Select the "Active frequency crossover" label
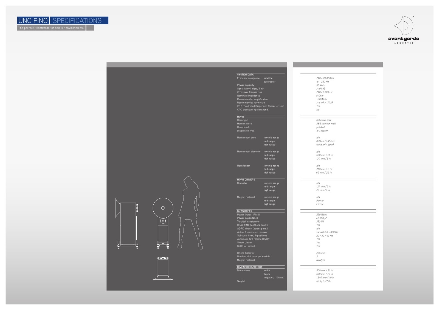The height and width of the screenshot is (310, 439). (252, 232)
